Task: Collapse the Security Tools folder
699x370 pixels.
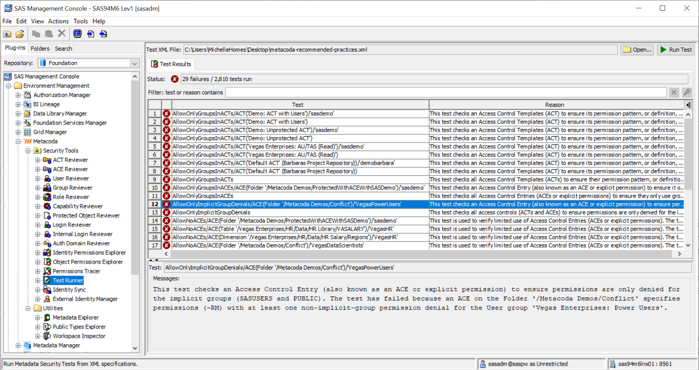Action: click(x=28, y=151)
